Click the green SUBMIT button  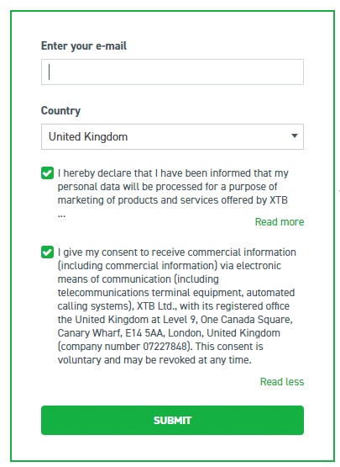click(172, 420)
